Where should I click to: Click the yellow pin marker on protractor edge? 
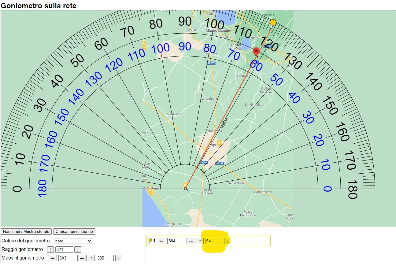pyautogui.click(x=273, y=22)
